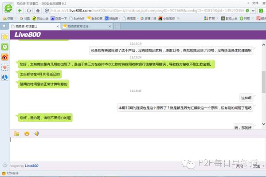Open a new tab with the plus button
The width and height of the screenshot is (266, 177).
117,26
